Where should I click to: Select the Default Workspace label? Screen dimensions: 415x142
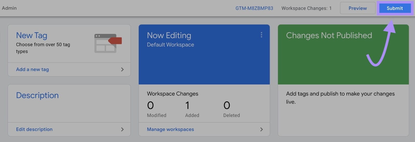170,45
